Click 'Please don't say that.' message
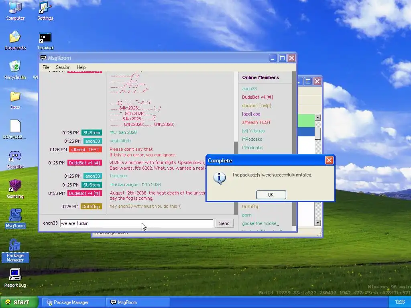 (x=131, y=149)
